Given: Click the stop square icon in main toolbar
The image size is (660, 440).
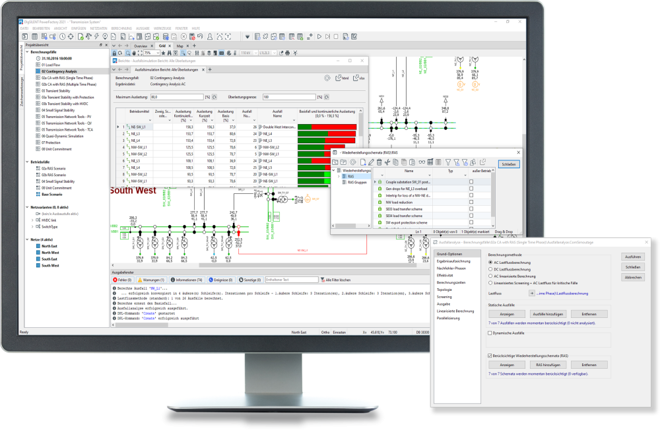Looking at the screenshot, I should point(336,36).
